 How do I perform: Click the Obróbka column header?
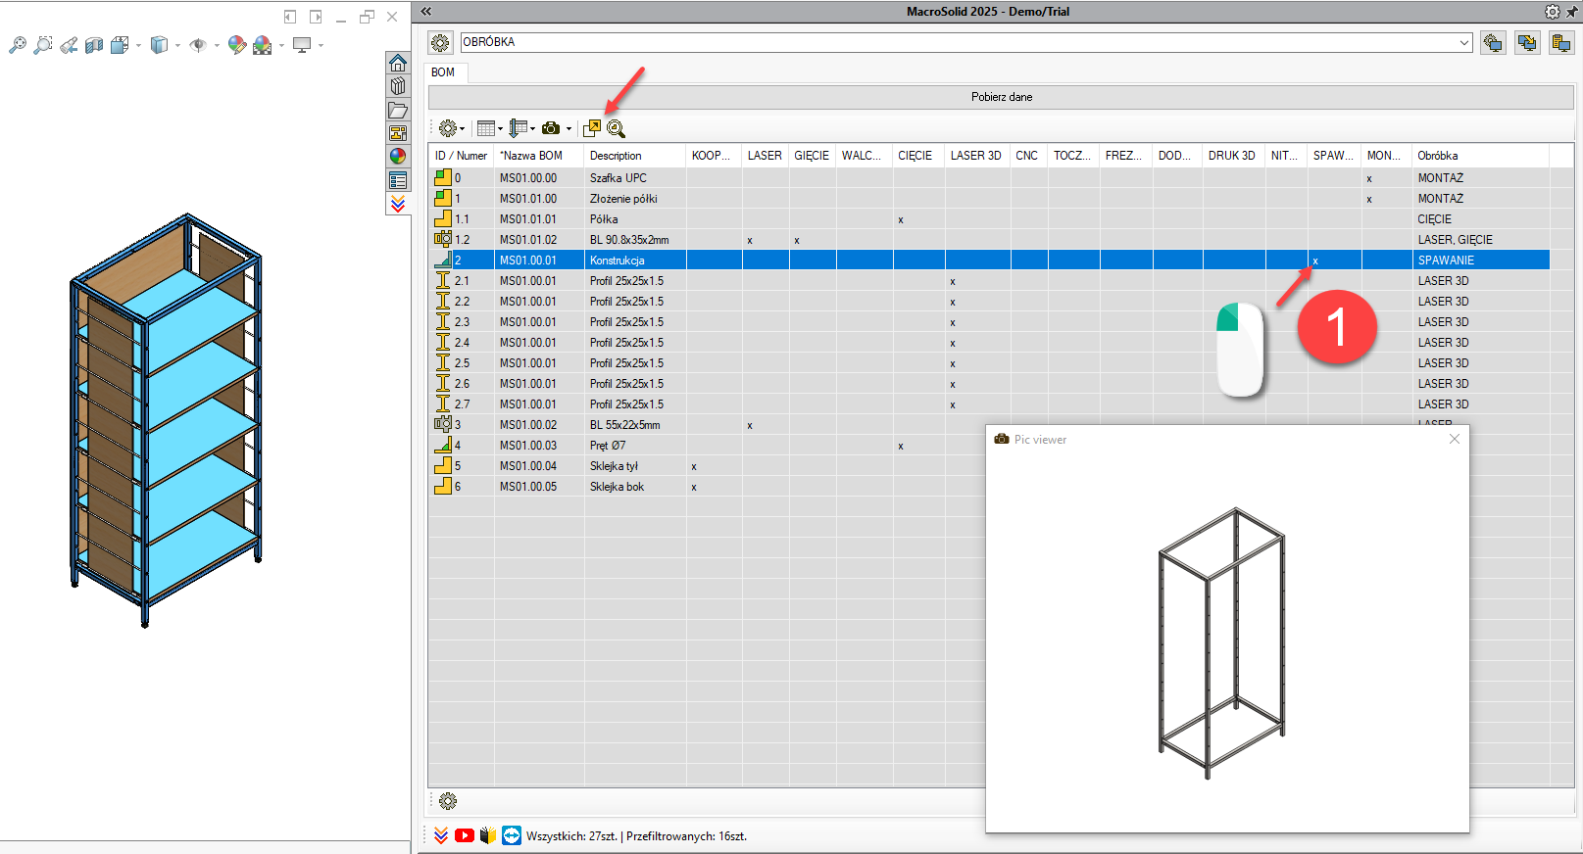pyautogui.click(x=1480, y=156)
